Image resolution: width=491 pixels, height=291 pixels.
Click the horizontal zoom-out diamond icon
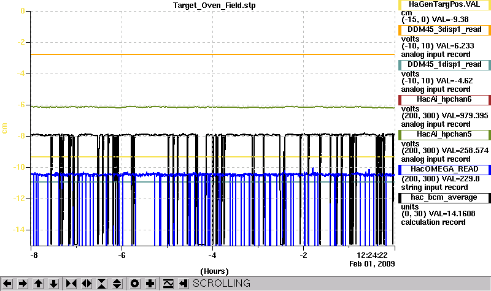pos(87,284)
